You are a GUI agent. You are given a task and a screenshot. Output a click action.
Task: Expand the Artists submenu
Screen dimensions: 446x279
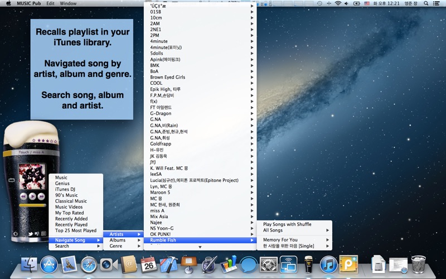coord(123,234)
